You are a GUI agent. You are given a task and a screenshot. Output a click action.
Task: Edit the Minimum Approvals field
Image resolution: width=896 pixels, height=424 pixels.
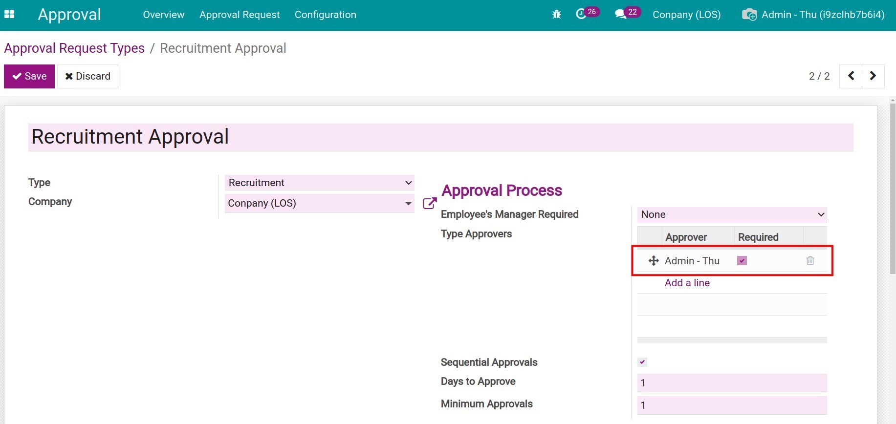point(732,405)
